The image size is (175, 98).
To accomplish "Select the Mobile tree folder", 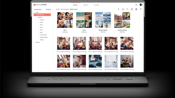I will tap(42, 40).
